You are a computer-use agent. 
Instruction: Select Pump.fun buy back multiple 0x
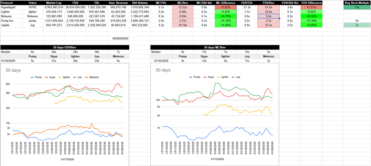[x=357, y=20]
